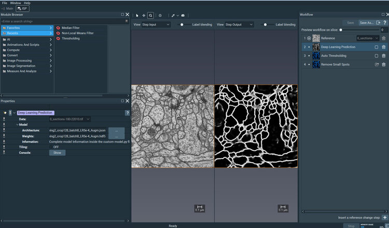Click the snapshot camera icon

[x=183, y=16]
